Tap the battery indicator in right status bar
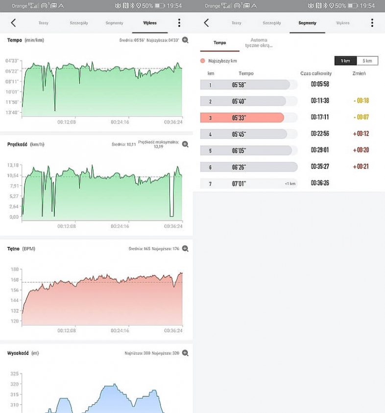The image size is (385, 413). pos(353,6)
